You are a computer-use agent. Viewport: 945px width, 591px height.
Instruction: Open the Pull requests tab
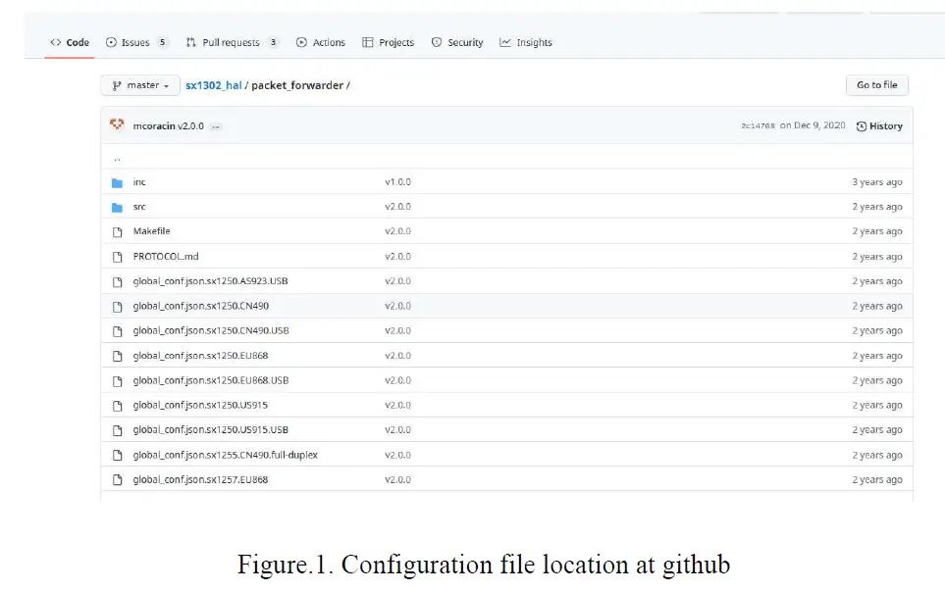(x=231, y=43)
